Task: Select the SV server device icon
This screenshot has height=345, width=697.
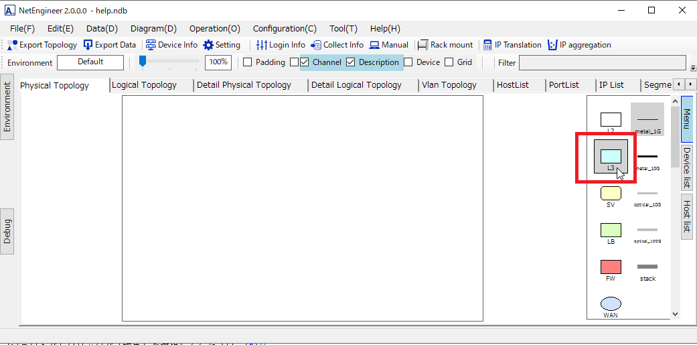Action: click(611, 194)
